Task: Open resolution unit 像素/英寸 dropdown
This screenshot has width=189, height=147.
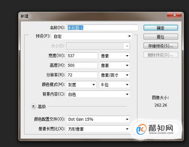Action: pyautogui.click(x=115, y=75)
